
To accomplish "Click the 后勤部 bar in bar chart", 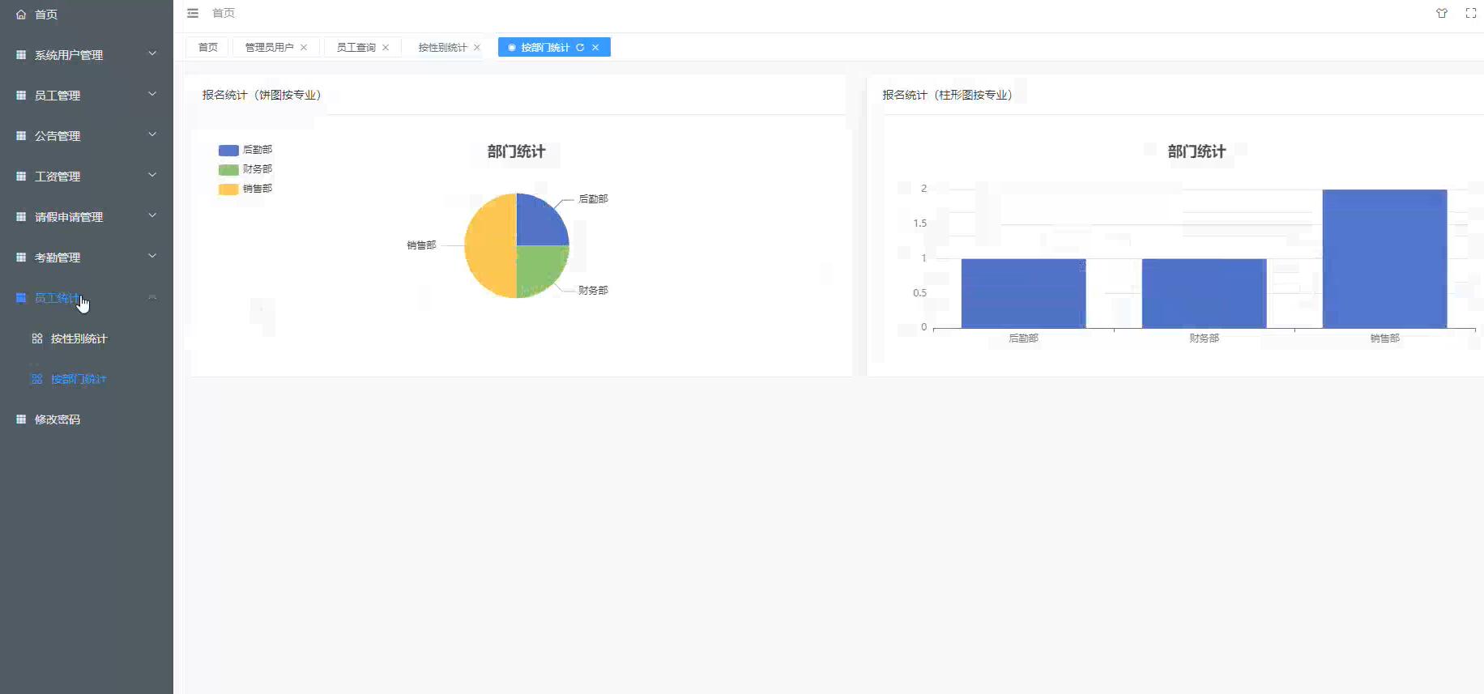I will tap(1023, 293).
